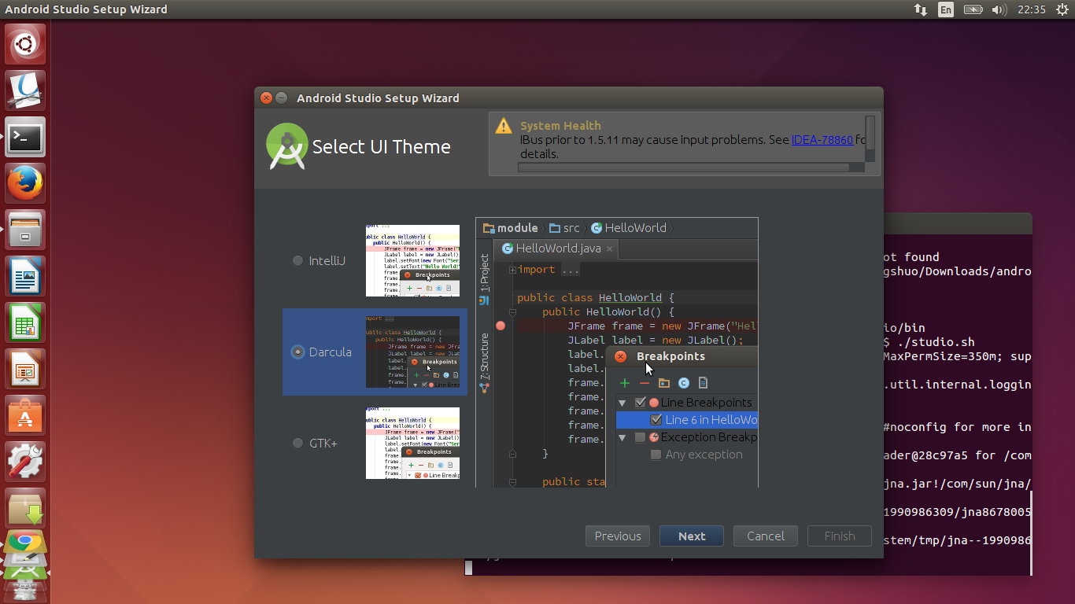Open the battery indicator menu
The height and width of the screenshot is (604, 1075).
click(x=973, y=9)
